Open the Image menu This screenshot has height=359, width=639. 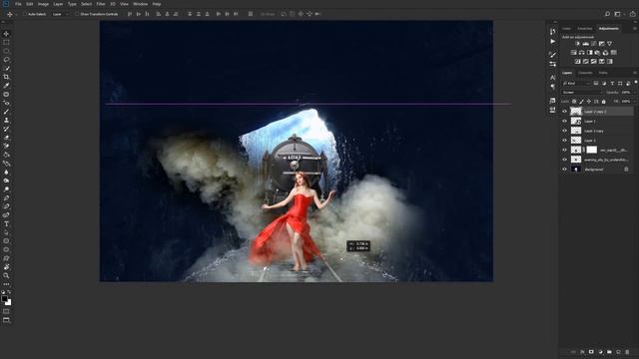(43, 4)
